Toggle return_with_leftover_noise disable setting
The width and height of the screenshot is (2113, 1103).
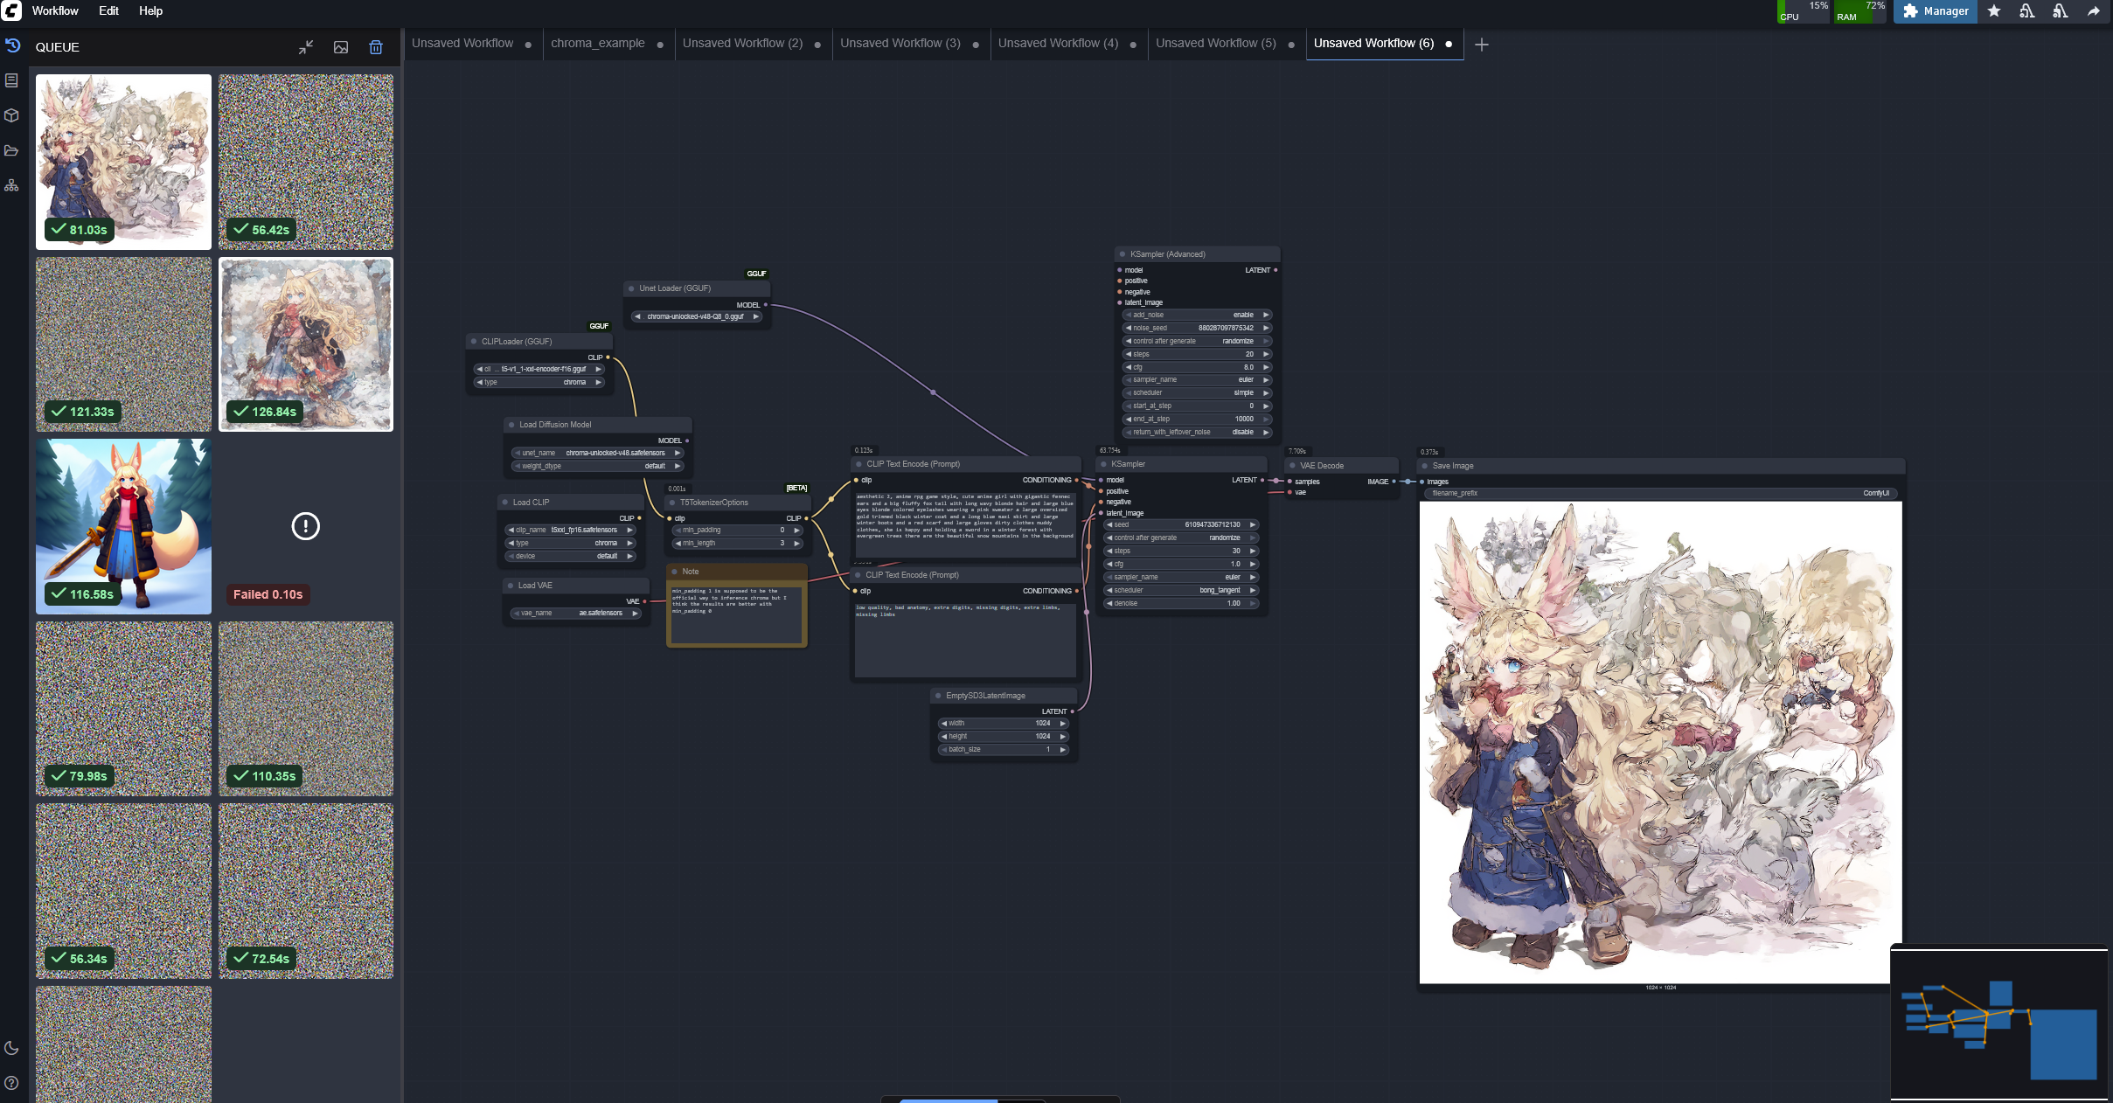click(1196, 432)
